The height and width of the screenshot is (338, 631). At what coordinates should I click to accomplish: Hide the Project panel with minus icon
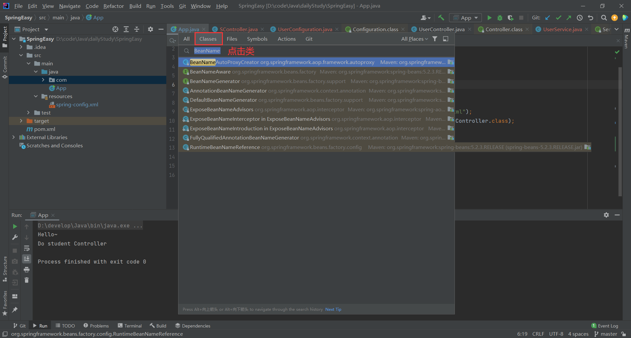[161, 29]
